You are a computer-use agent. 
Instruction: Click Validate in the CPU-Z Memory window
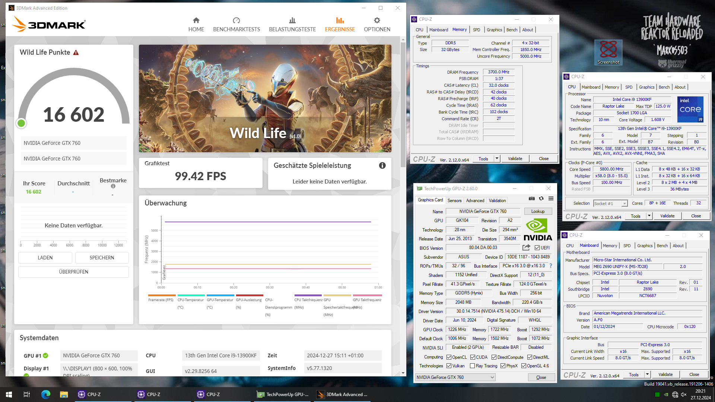515,159
